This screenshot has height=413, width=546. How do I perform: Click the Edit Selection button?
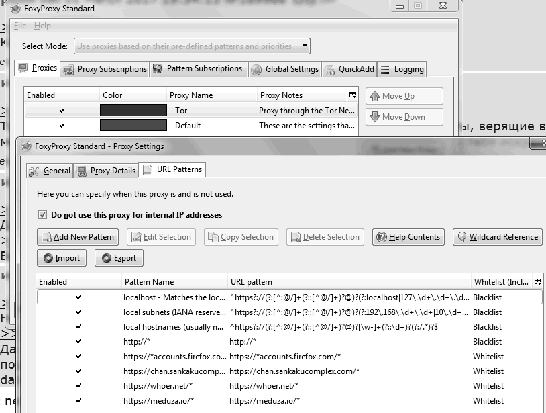[161, 237]
